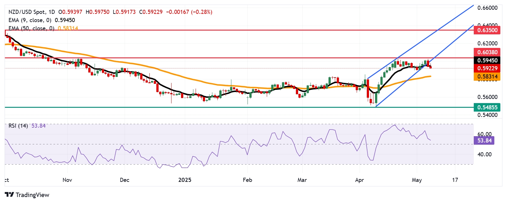The height and width of the screenshot is (203, 507).
Task: Click the red 0.60380 resistance price label
Action: pyautogui.click(x=487, y=52)
